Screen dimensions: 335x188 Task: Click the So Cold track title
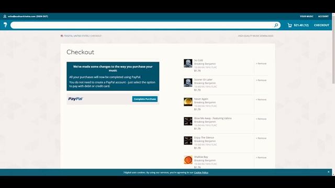[198, 61]
